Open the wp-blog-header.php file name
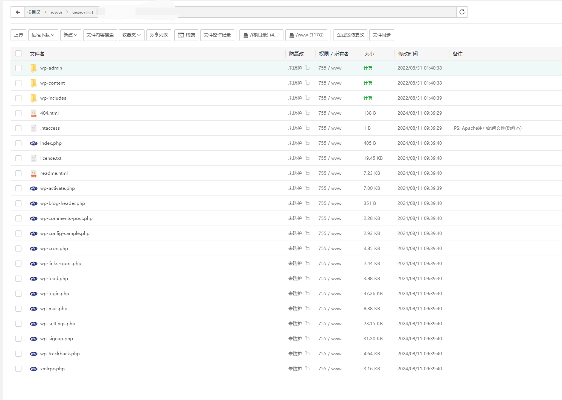 click(x=62, y=203)
